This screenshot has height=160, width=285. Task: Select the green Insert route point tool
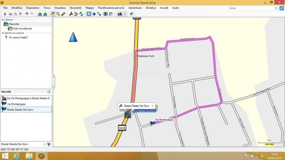[x=76, y=14]
